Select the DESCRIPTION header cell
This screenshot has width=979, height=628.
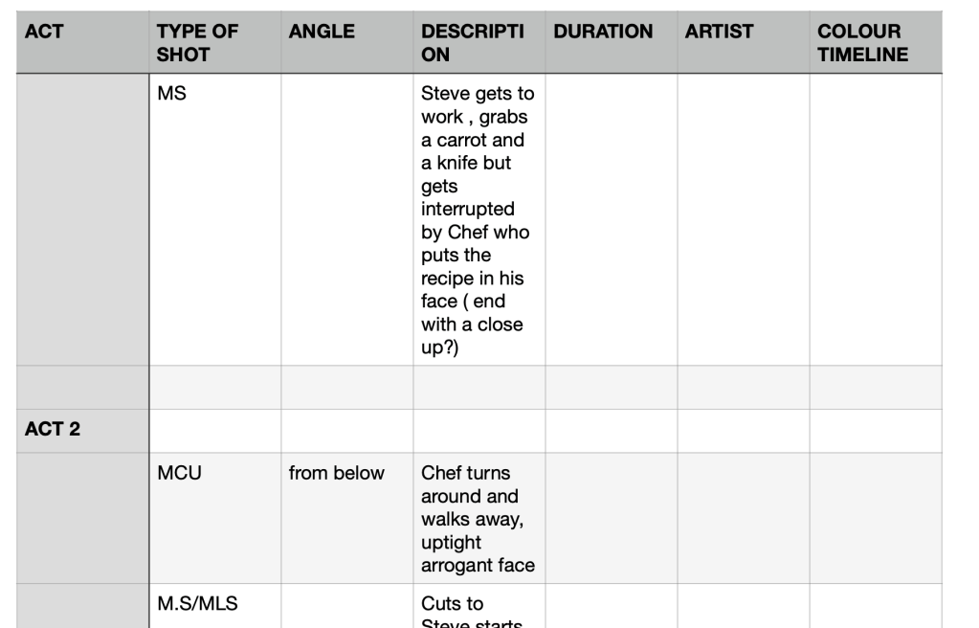pyautogui.click(x=478, y=43)
